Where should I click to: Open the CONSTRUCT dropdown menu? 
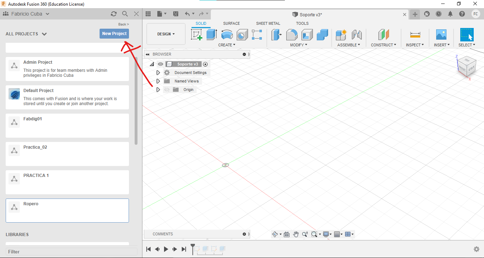[x=384, y=45]
